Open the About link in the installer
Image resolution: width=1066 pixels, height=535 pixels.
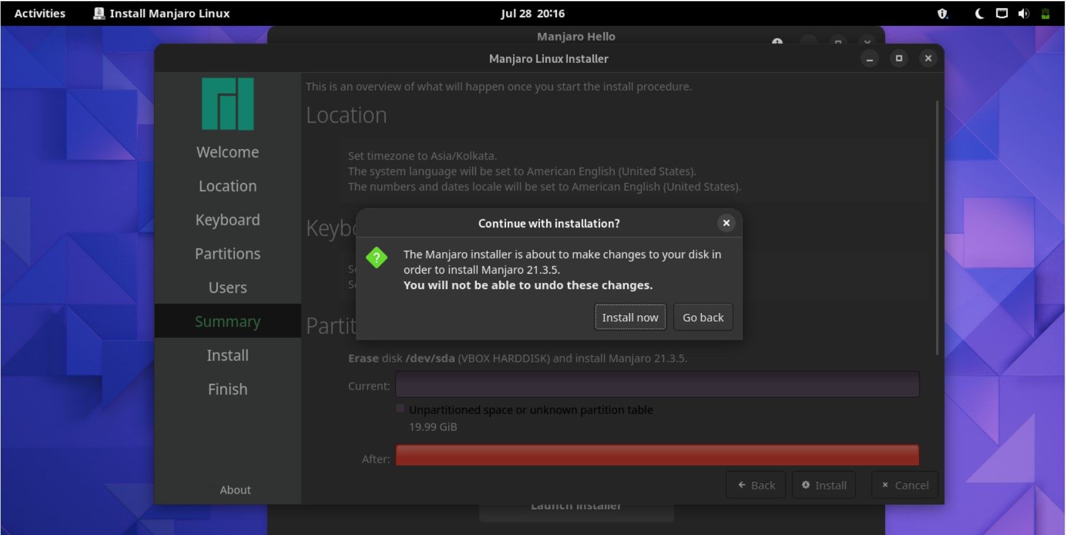[x=235, y=490]
